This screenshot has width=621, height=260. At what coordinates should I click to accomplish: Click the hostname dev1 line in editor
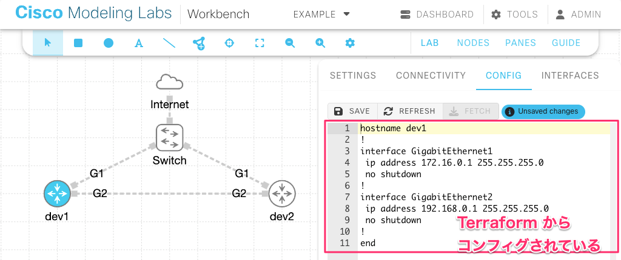click(393, 128)
